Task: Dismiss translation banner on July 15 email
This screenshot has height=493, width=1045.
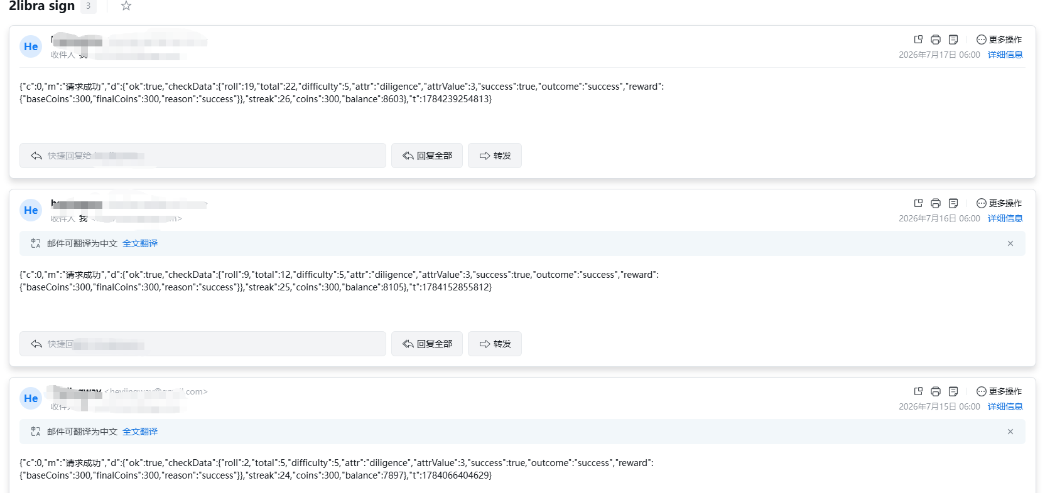Action: point(1010,432)
